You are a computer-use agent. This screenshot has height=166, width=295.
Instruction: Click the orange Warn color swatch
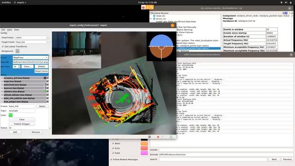coord(144,143)
